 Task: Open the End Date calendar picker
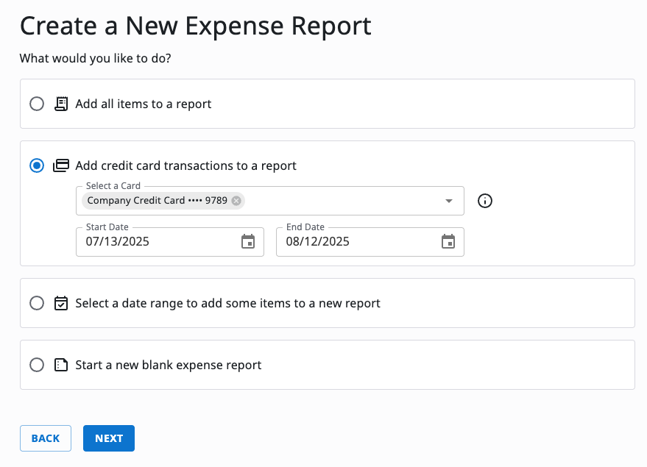tap(448, 242)
